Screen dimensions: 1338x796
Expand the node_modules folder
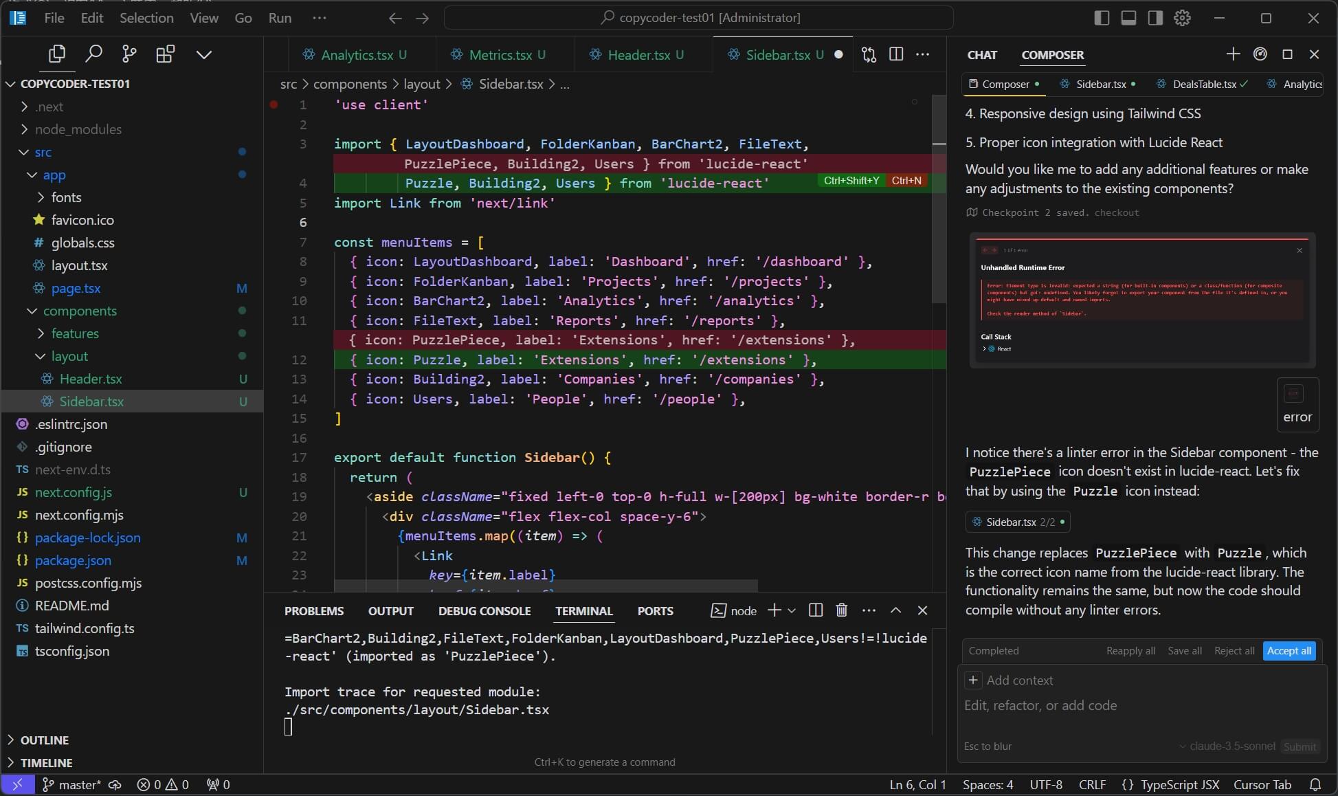point(24,129)
